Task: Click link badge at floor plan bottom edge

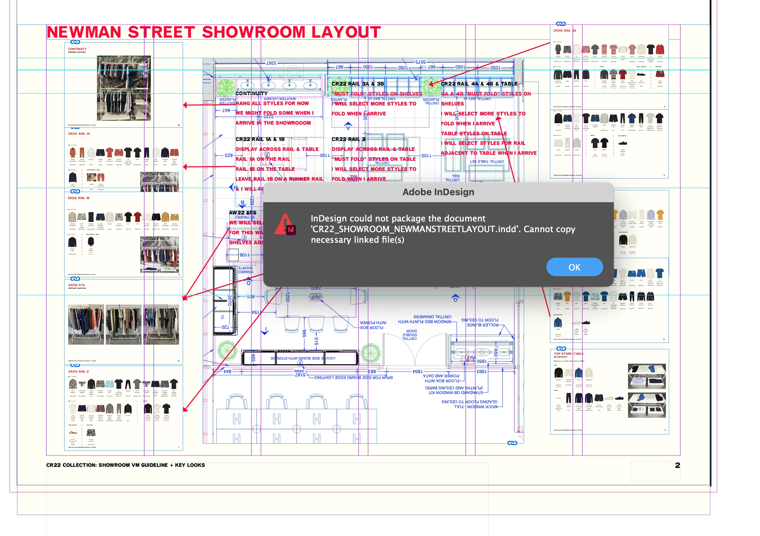Action: [512, 443]
